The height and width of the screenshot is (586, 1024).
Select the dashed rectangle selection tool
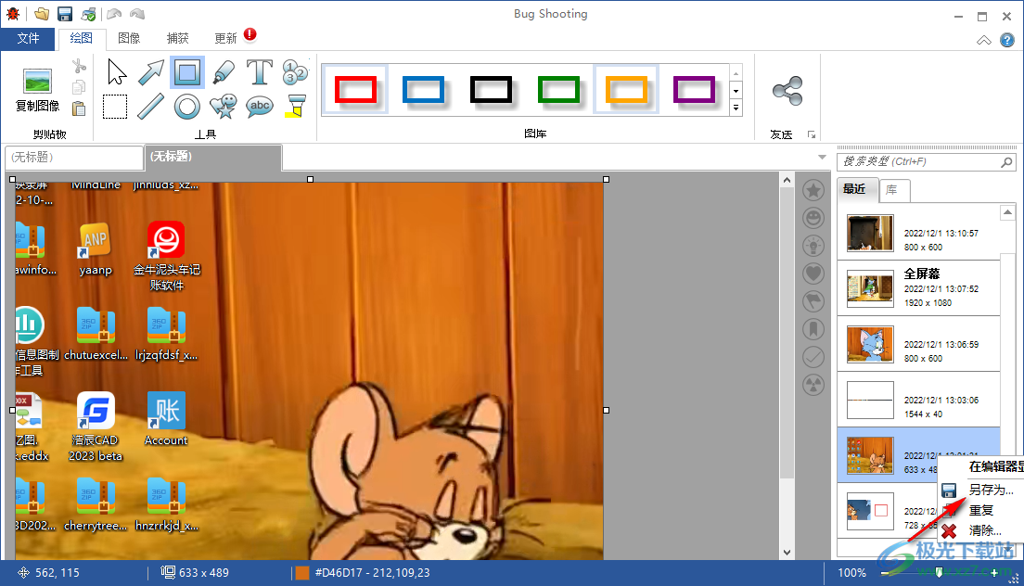coord(115,107)
